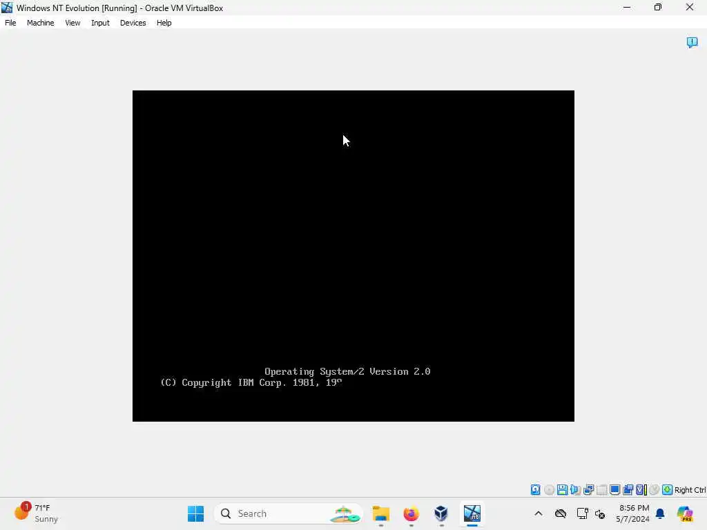
Task: Expand the hidden system tray icons chevron
Action: [x=539, y=513]
